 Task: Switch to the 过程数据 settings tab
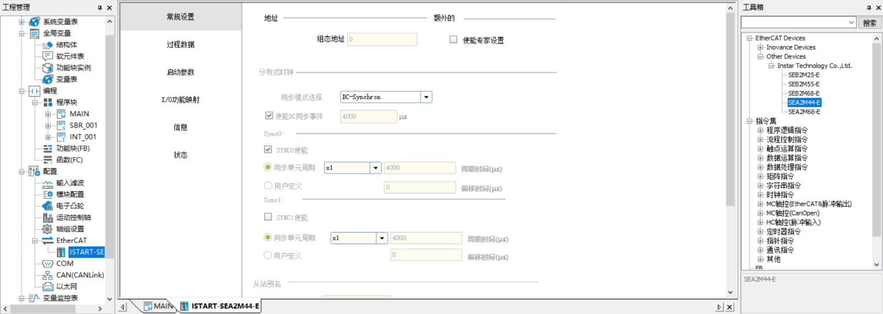(x=180, y=44)
